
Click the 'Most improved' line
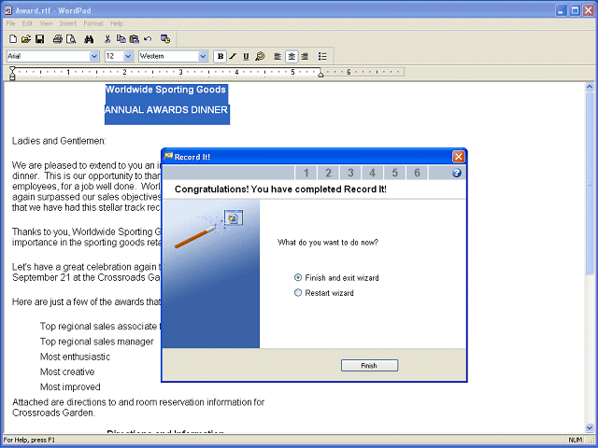click(70, 387)
